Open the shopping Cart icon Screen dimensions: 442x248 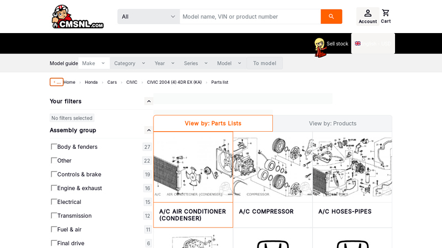[386, 17]
